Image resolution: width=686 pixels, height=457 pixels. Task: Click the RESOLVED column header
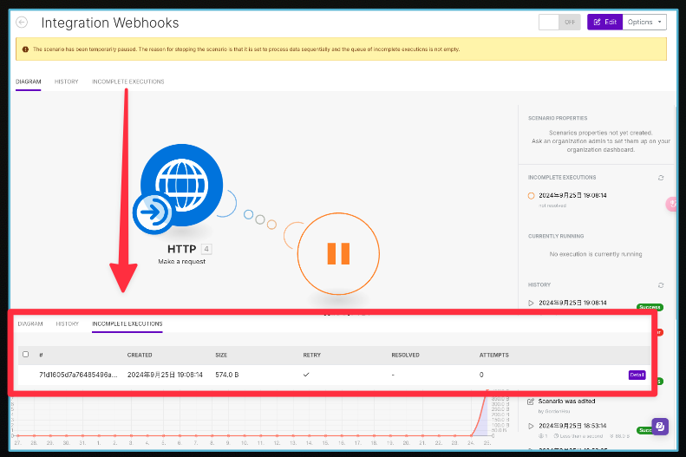pyautogui.click(x=406, y=355)
